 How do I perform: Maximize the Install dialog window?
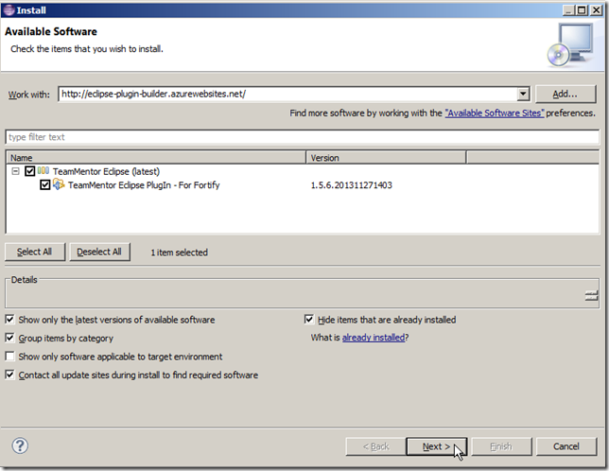click(583, 10)
